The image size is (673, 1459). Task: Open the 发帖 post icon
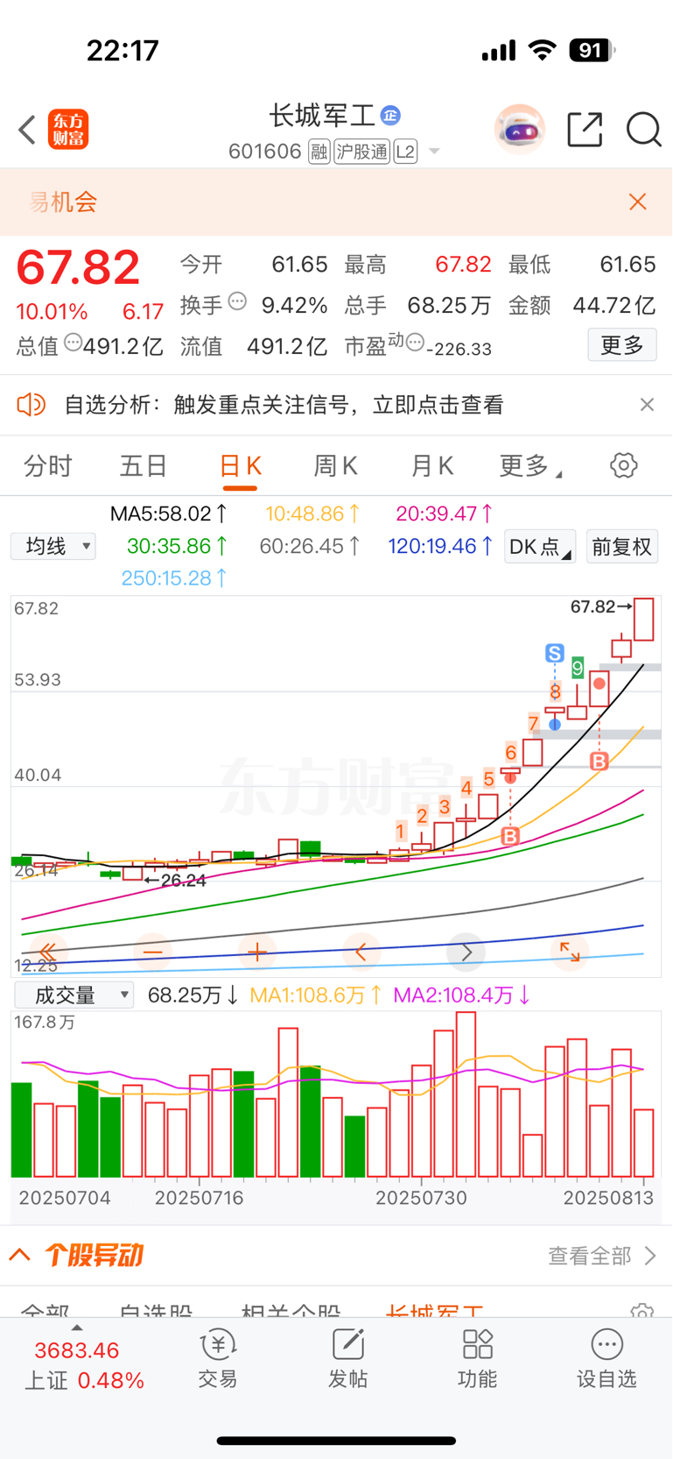[x=347, y=1358]
